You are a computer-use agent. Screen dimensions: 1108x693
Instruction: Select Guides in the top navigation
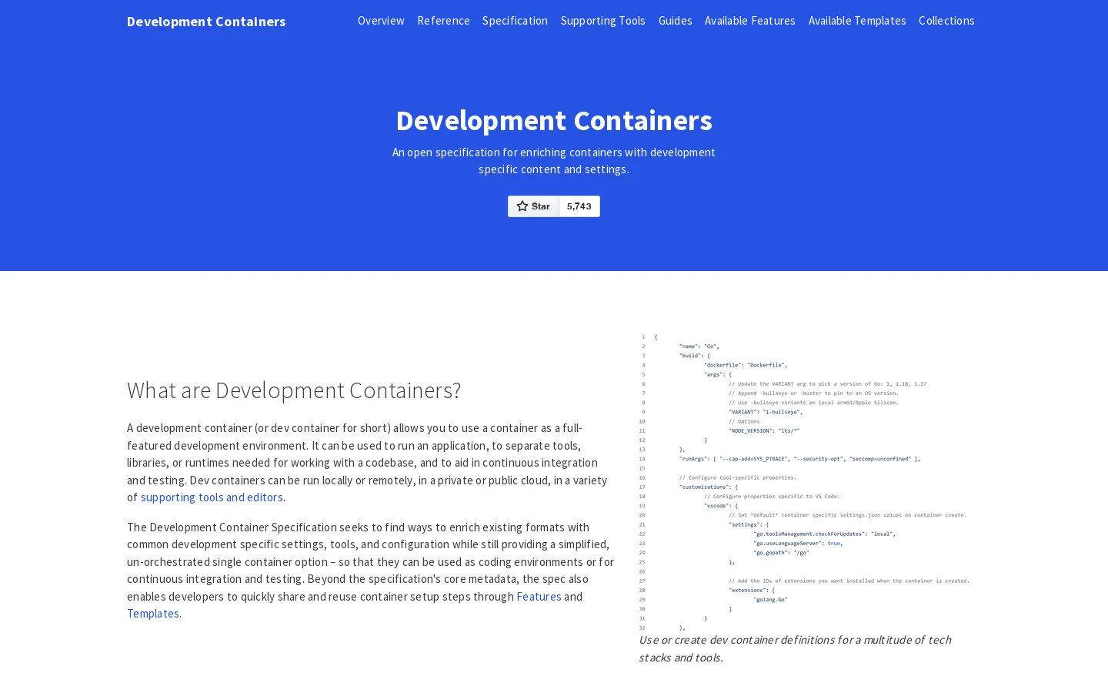click(675, 21)
